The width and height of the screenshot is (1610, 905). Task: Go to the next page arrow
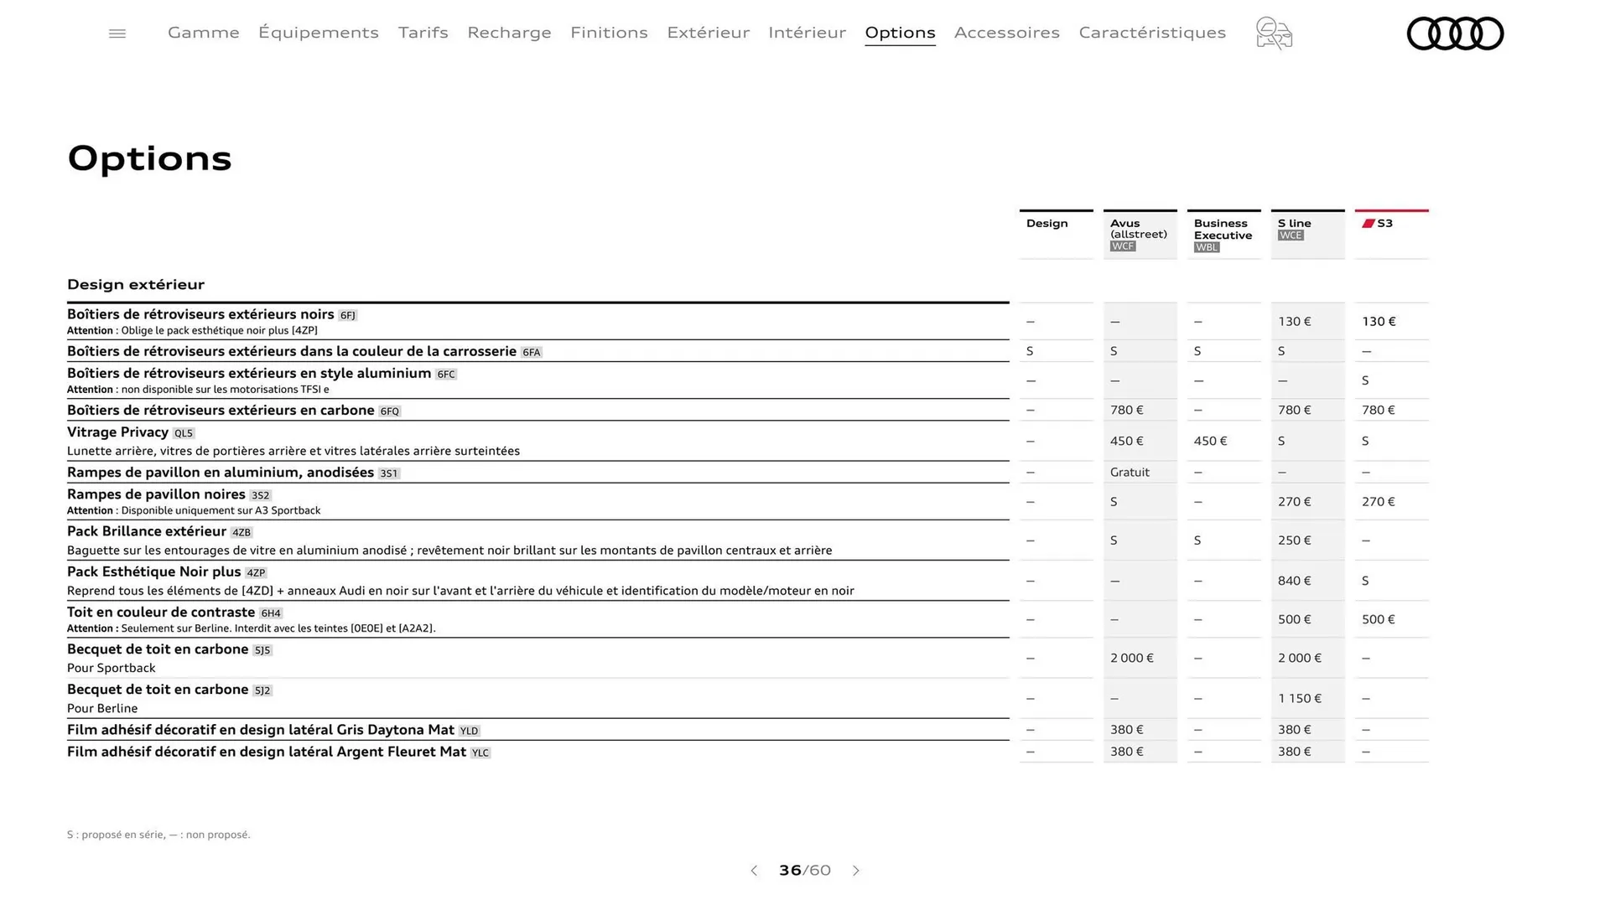pyautogui.click(x=856, y=871)
